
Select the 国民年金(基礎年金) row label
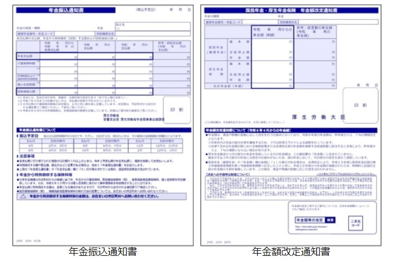[216, 50]
